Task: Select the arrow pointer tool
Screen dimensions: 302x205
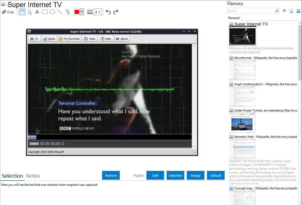Action: 30,12
